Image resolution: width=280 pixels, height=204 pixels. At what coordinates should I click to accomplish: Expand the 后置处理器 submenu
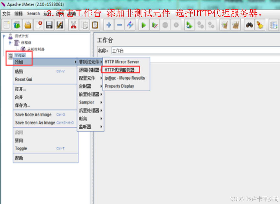(90, 111)
